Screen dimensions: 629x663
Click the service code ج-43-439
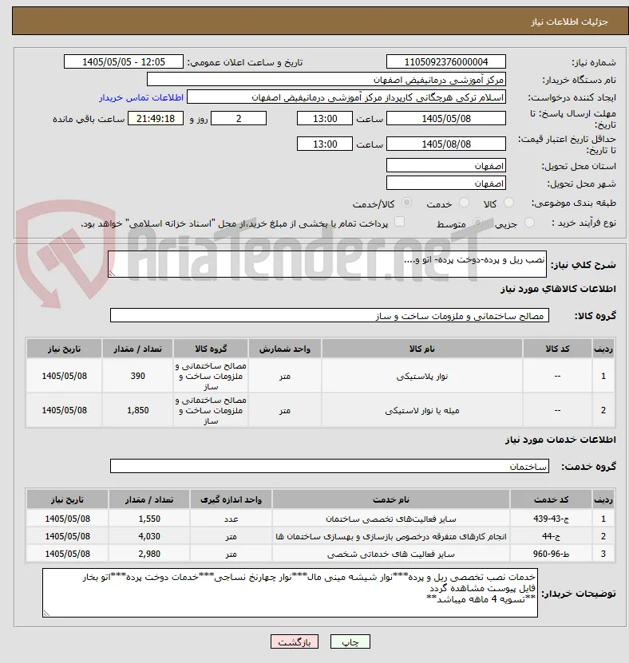(551, 519)
